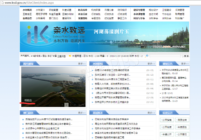This screenshot has width=201, height=140.
Task: Open the 水利学会 menu link
Action: 153,18
